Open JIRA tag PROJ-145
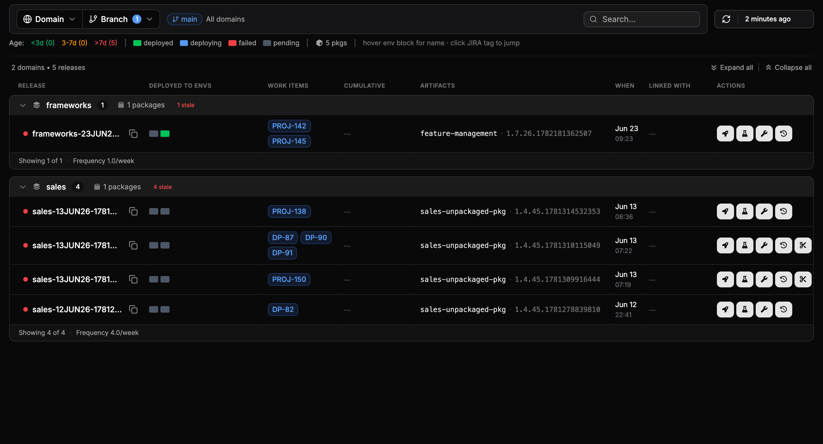The width and height of the screenshot is (823, 444). 289,141
